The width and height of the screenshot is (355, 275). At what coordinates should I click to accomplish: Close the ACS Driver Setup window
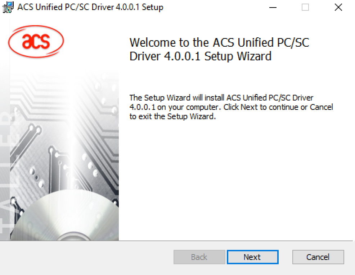point(338,7)
